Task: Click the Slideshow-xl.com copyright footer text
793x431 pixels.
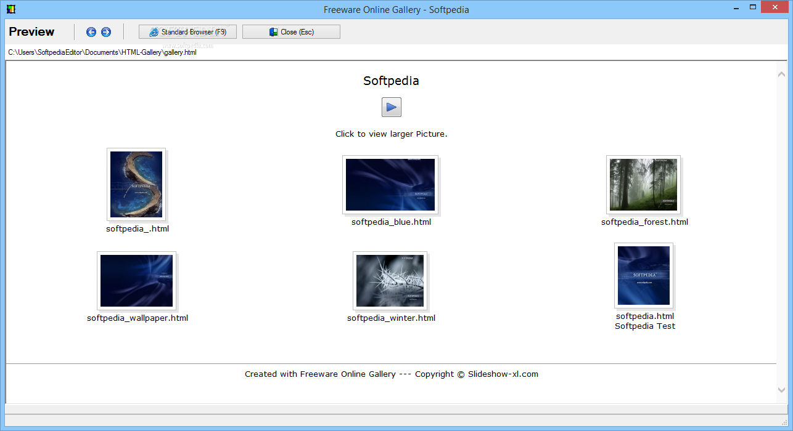Action: [x=392, y=374]
